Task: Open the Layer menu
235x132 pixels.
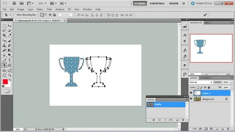Action: pos(30,9)
